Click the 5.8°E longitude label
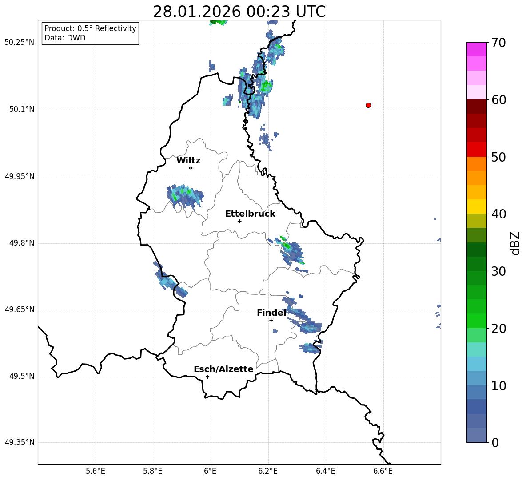Viewport: 526px width, 480px height. pos(153,471)
